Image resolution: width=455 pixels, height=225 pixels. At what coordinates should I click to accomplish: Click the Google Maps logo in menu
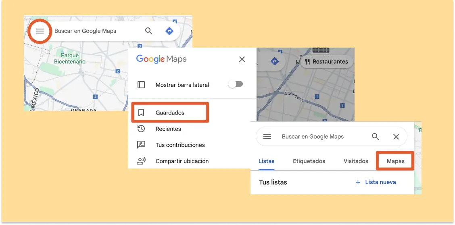(x=161, y=59)
